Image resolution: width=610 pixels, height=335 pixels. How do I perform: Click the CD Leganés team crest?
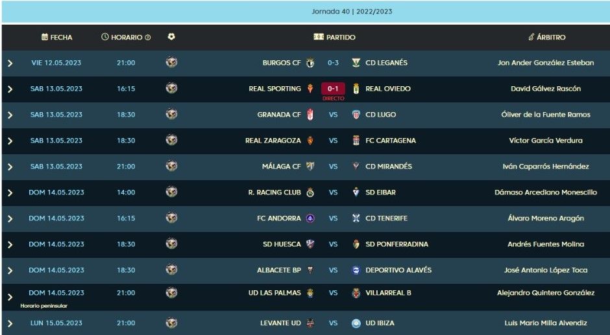[356, 63]
